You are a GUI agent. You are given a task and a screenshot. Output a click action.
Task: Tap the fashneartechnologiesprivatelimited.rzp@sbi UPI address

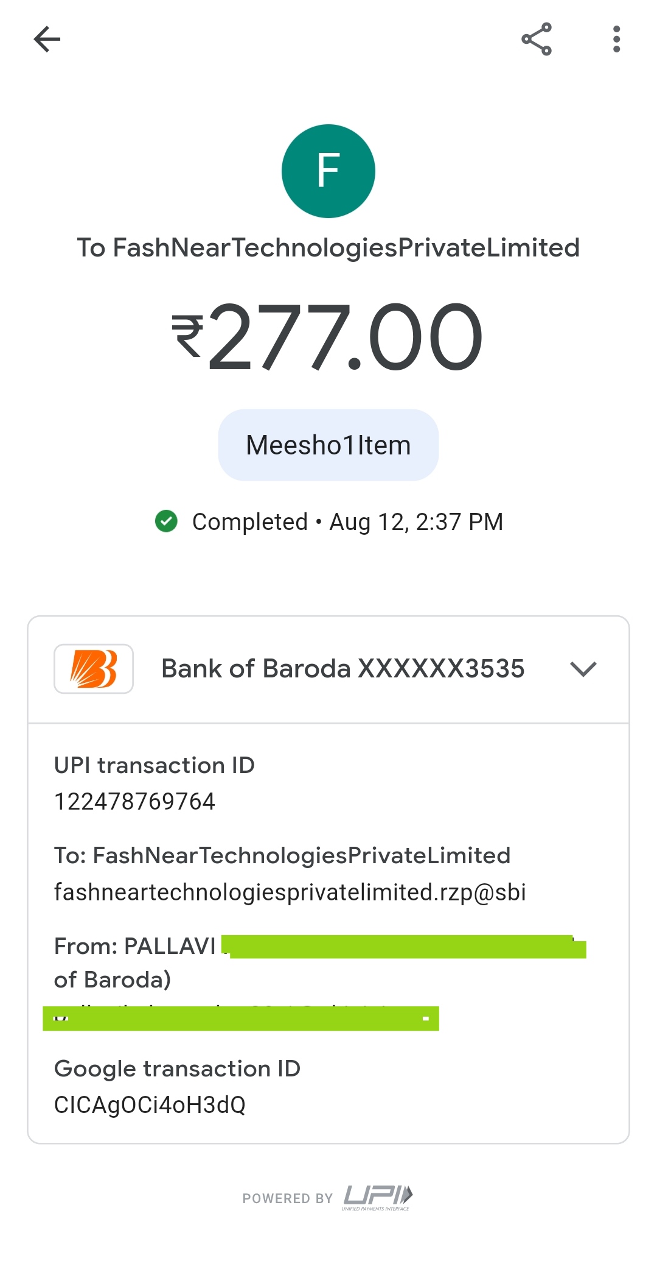pyautogui.click(x=290, y=892)
